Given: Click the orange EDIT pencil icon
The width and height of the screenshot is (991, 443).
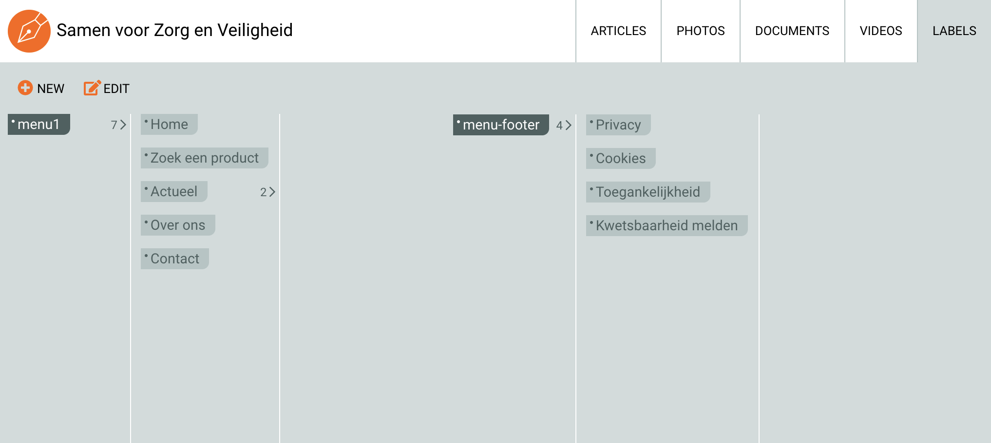Looking at the screenshot, I should (x=92, y=88).
